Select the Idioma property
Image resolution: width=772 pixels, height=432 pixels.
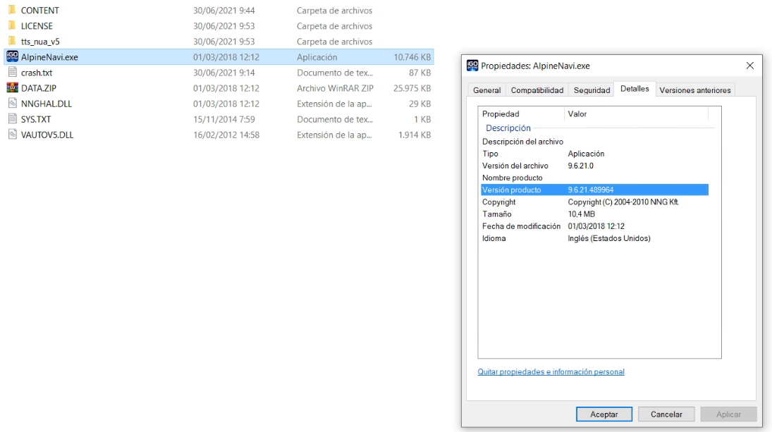(x=494, y=238)
